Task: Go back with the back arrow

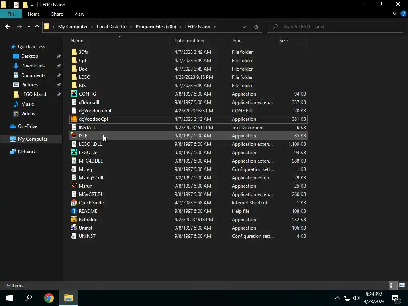Action: click(8, 27)
